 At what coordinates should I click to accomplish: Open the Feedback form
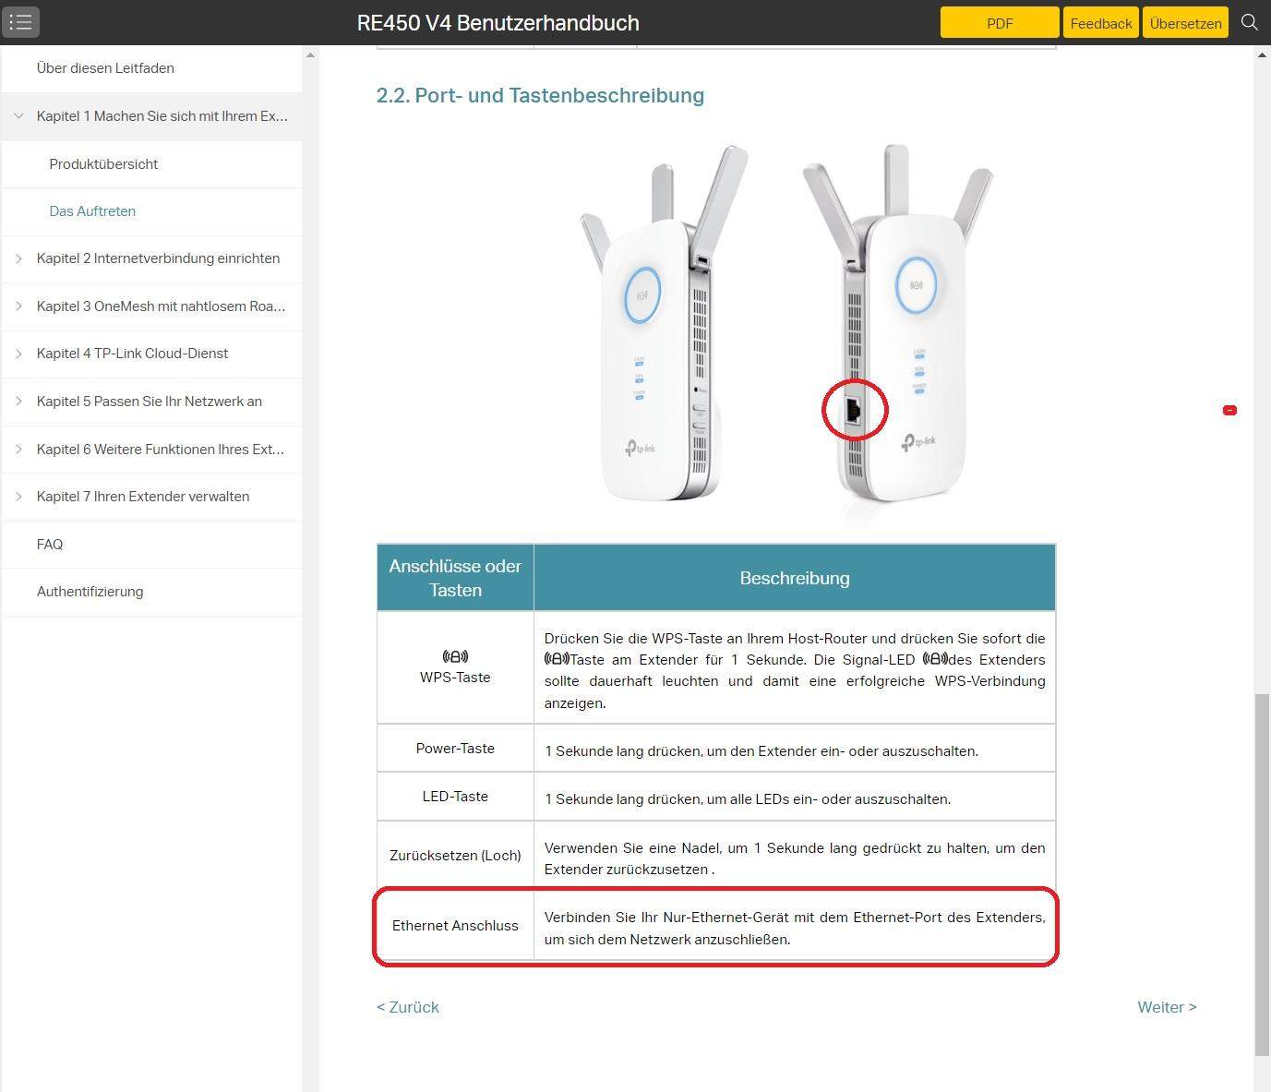point(1100,22)
